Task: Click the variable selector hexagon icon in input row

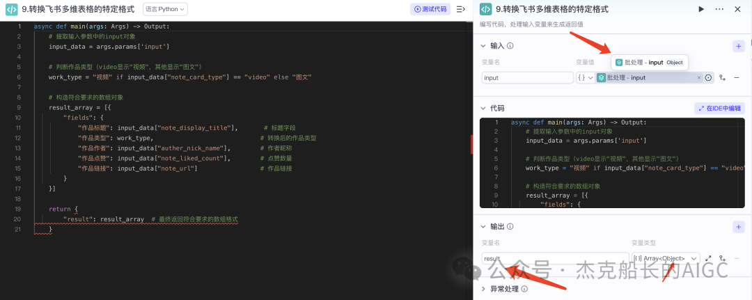Action: [708, 78]
